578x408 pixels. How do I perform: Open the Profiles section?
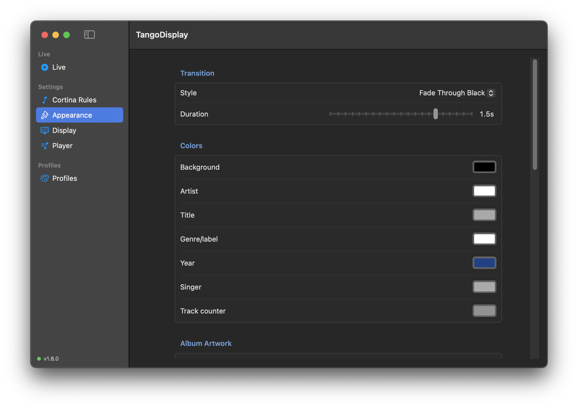80,178
